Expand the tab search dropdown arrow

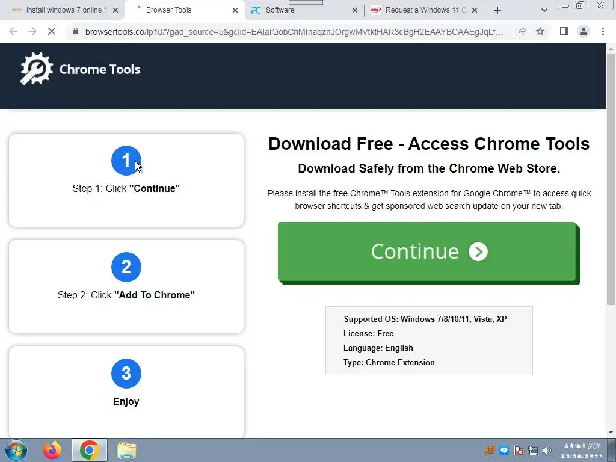pyautogui.click(x=544, y=10)
